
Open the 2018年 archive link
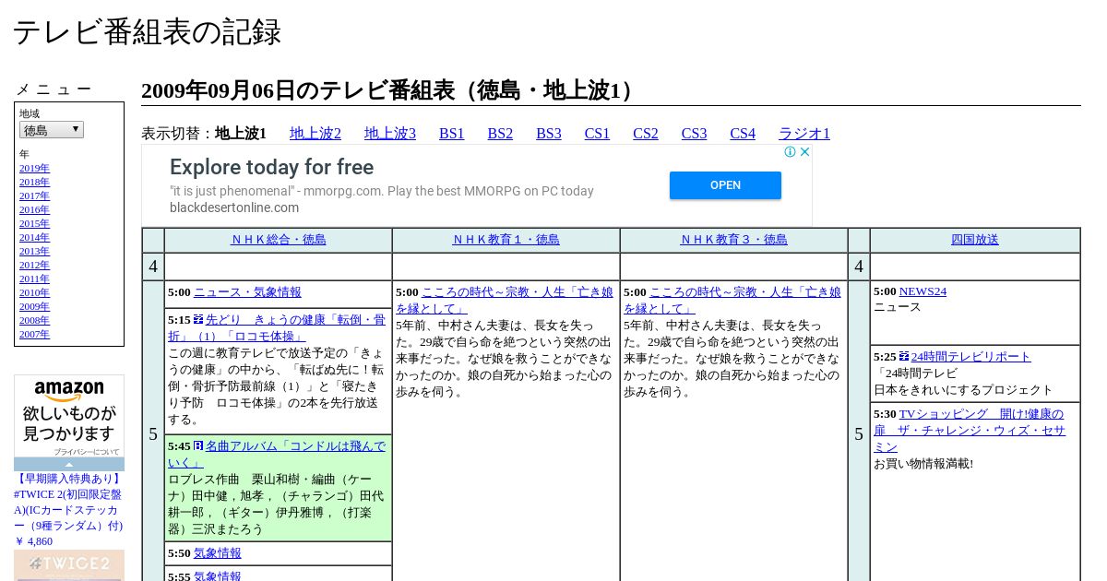pyautogui.click(x=34, y=183)
